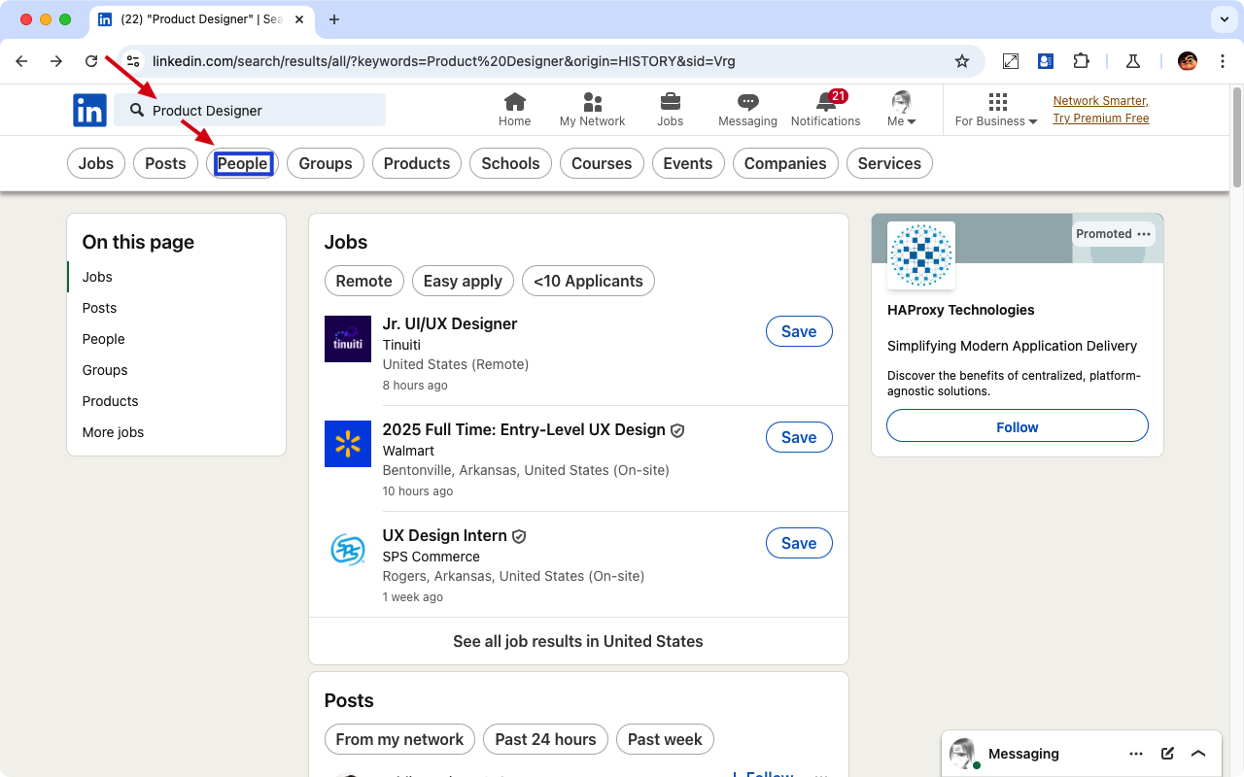Open the UX Design Intern job title

tap(445, 535)
